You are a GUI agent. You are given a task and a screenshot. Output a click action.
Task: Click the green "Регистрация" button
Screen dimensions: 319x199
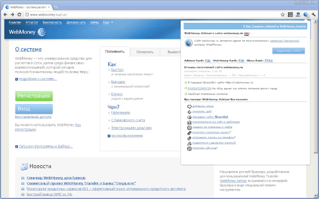34,96
